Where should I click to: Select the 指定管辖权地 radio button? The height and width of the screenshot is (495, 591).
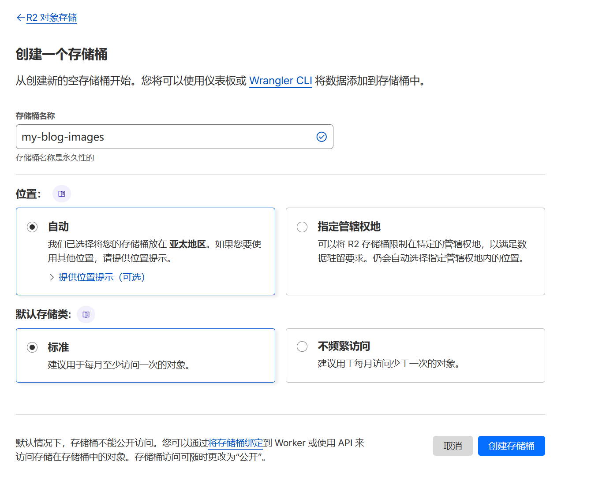point(302,227)
